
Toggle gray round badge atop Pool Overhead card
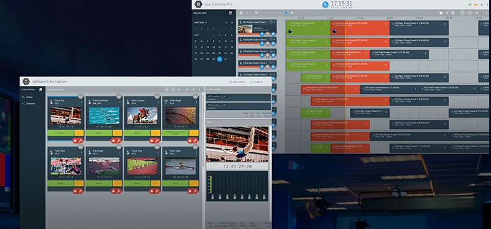tap(118, 96)
